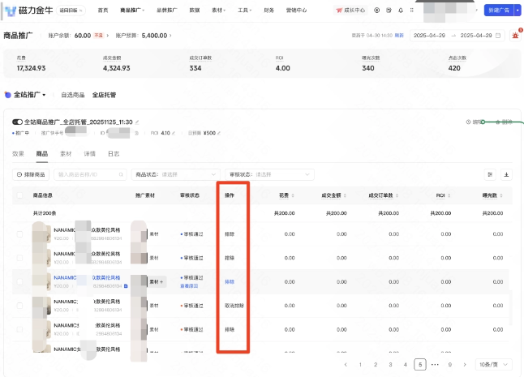
Task: Select 全店托管 tab
Action: [105, 95]
